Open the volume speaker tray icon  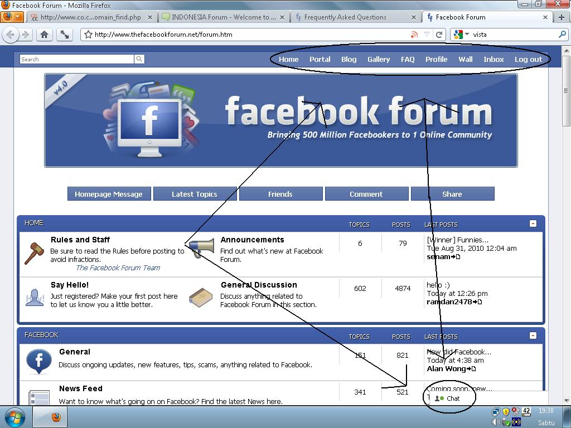[x=496, y=422]
